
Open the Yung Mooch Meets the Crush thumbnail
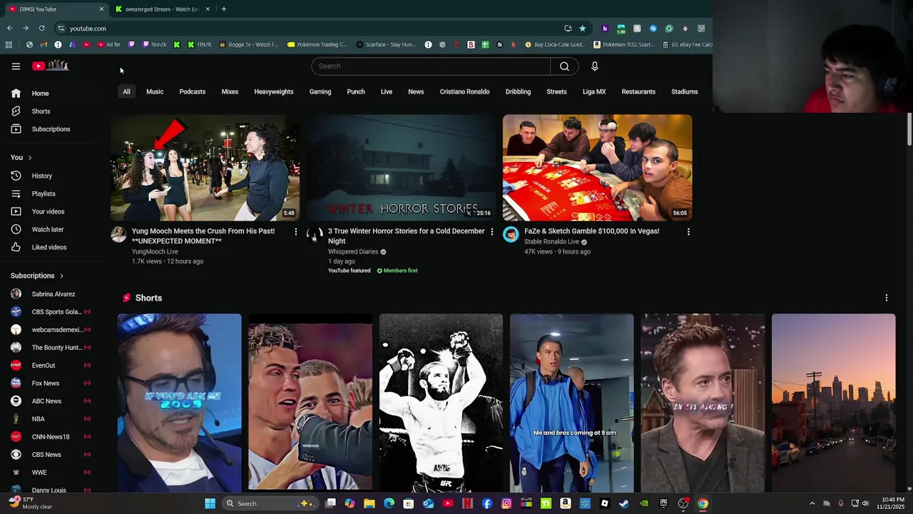(x=205, y=168)
